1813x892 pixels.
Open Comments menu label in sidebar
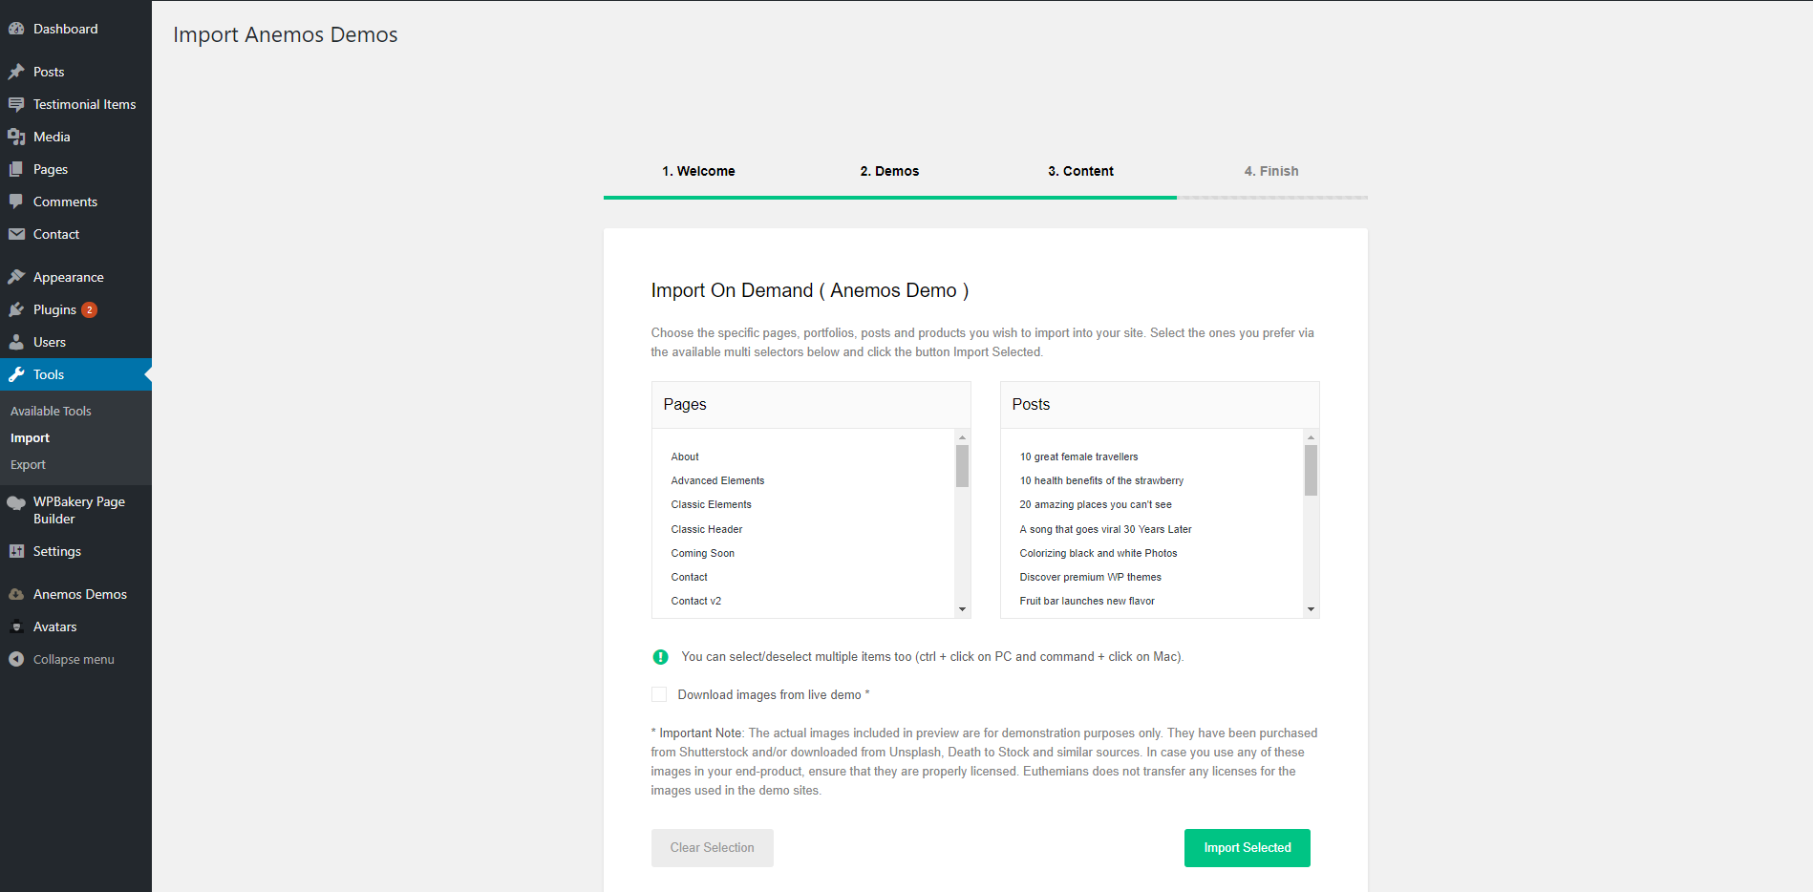(x=65, y=202)
